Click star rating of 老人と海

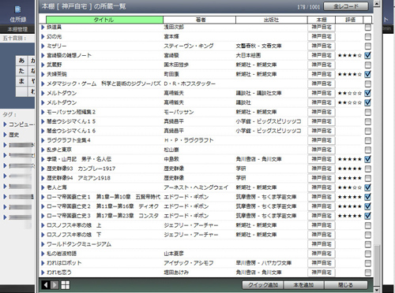(x=350, y=187)
